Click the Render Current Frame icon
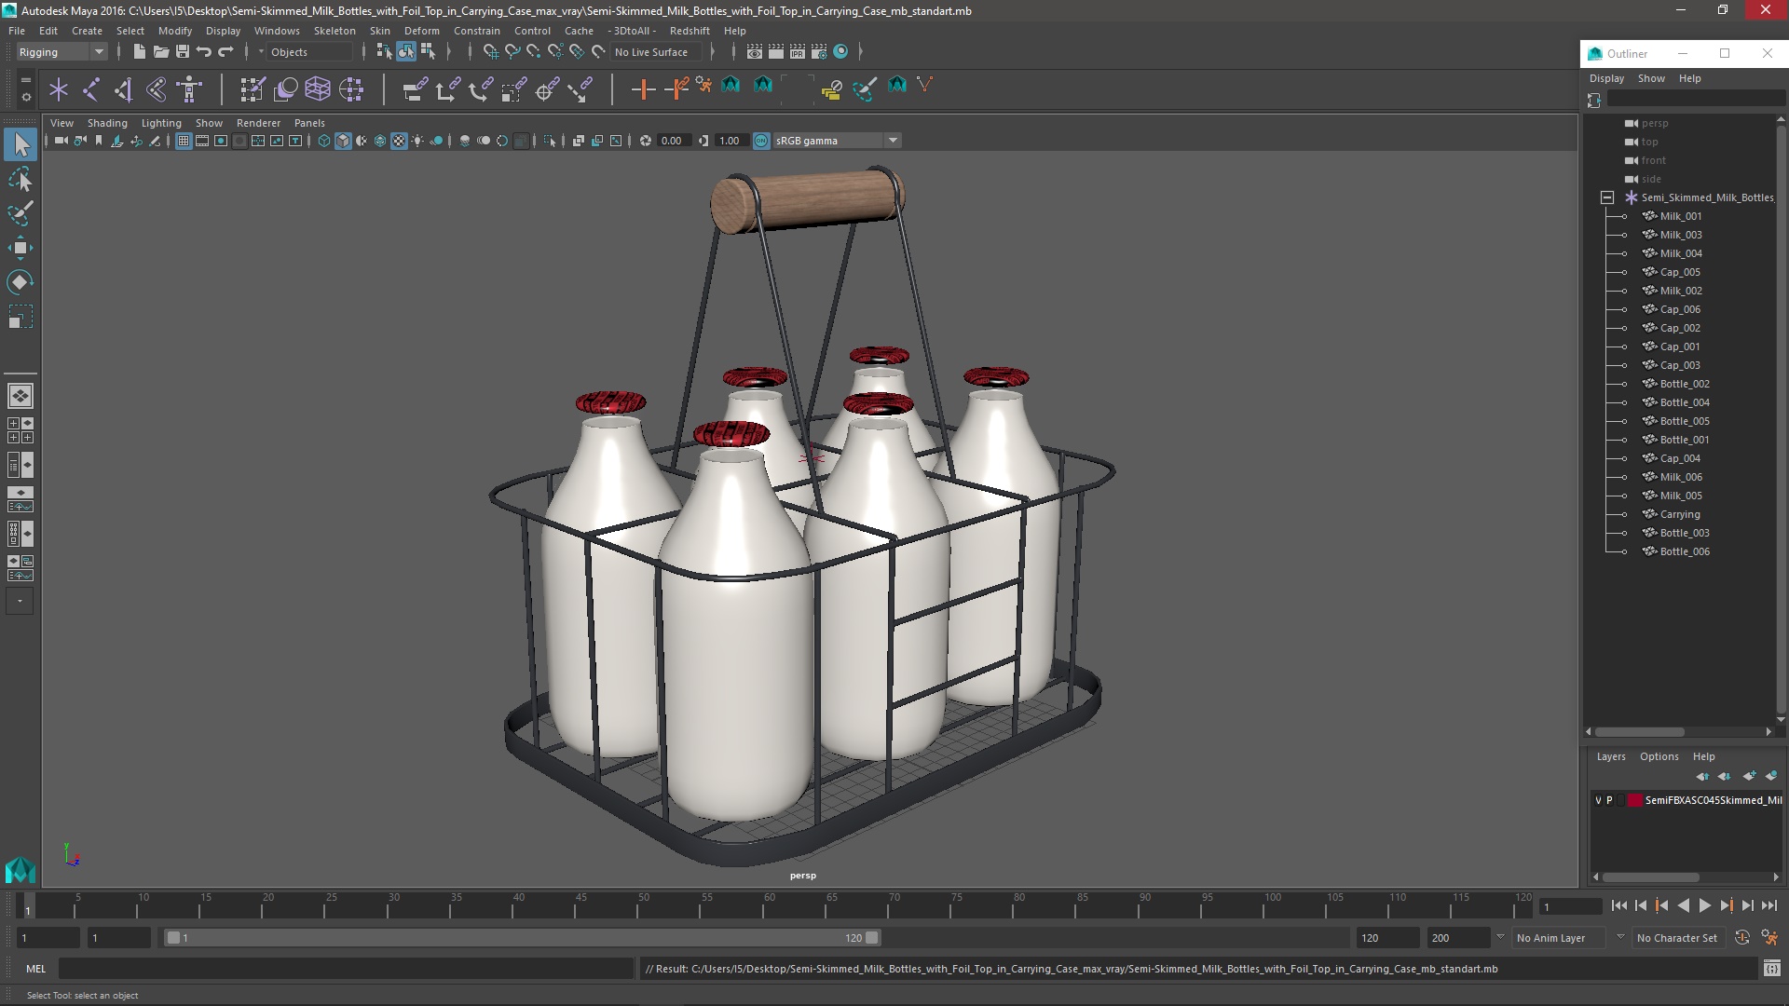This screenshot has width=1789, height=1006. (776, 52)
